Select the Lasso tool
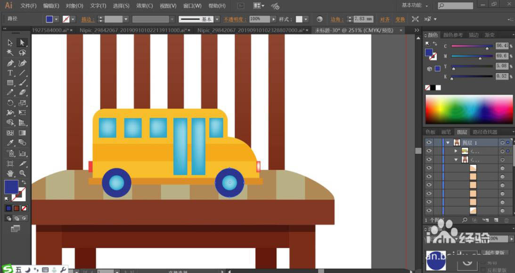The image size is (515, 273). click(x=22, y=52)
